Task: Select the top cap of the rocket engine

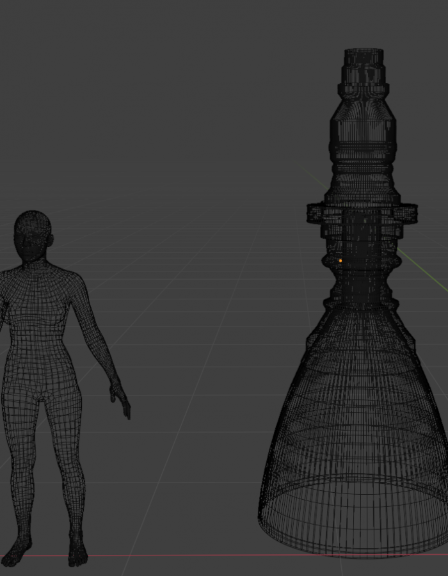Action: (x=363, y=58)
